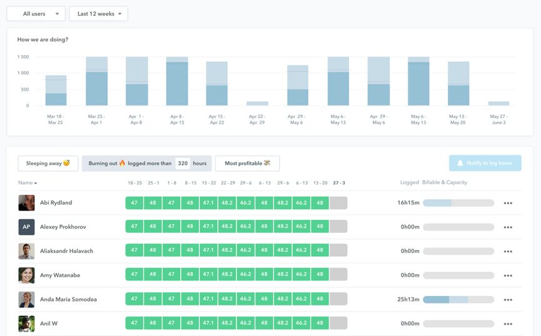This screenshot has width=541, height=336.
Task: Click the Notify to log hours button
Action: coord(485,163)
